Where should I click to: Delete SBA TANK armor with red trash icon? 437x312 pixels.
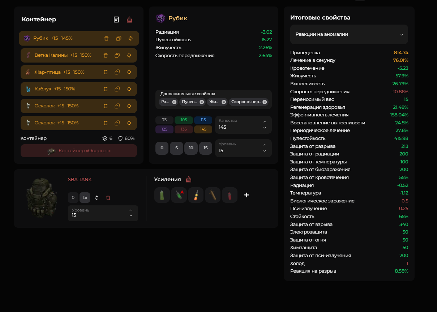pyautogui.click(x=108, y=198)
